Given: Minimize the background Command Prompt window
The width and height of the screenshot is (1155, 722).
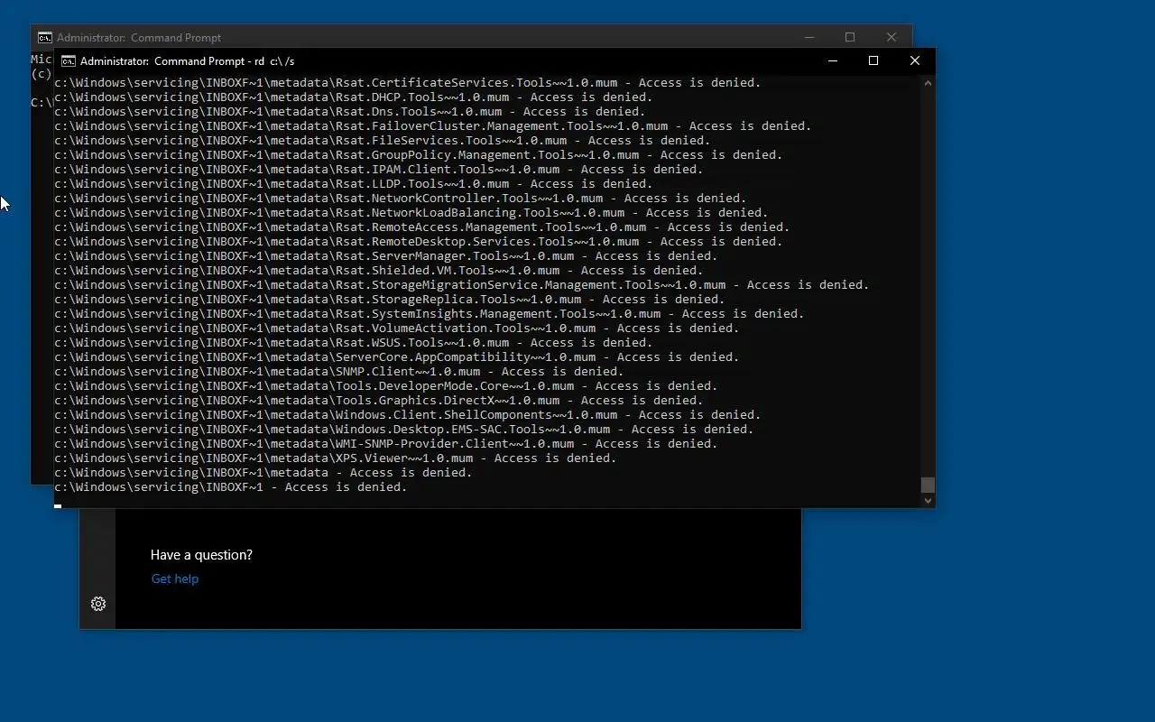Looking at the screenshot, I should tap(809, 38).
